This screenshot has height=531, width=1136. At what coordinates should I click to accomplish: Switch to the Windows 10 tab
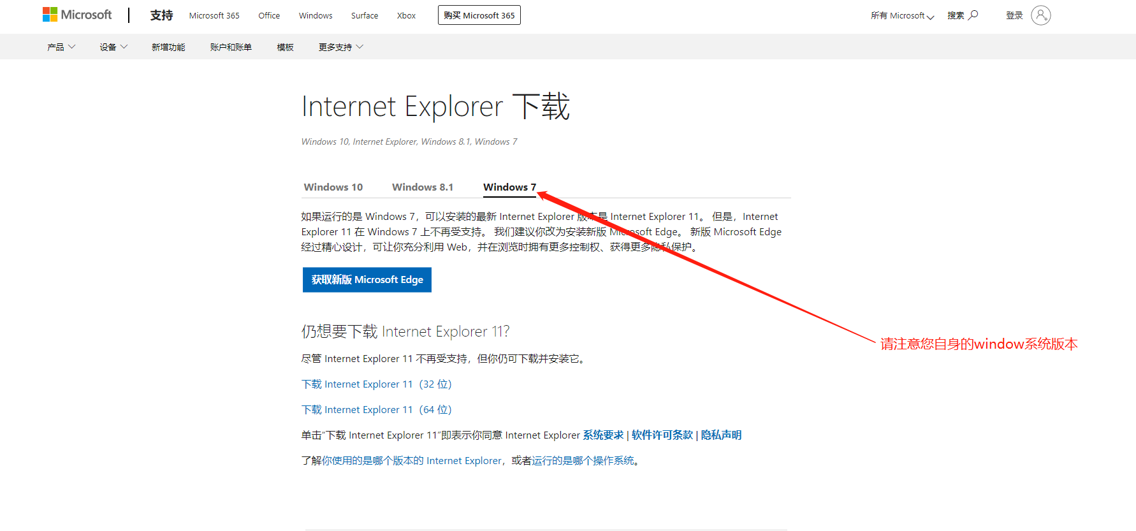coord(333,187)
